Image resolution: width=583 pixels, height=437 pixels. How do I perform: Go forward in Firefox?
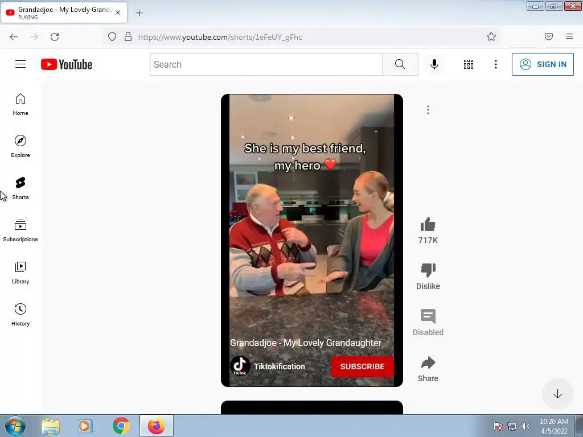34,37
